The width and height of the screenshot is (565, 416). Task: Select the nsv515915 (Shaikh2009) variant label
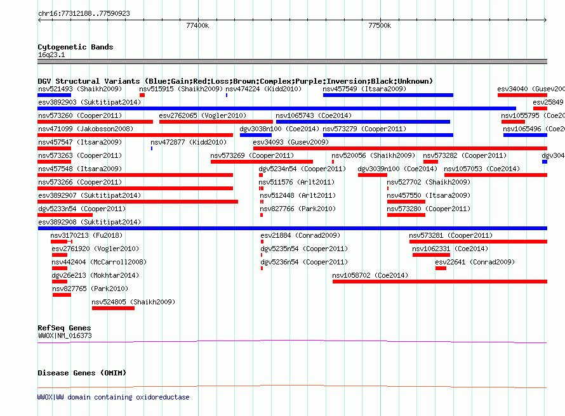[181, 89]
